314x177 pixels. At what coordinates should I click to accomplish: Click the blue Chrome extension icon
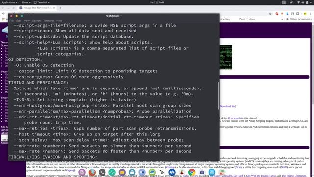[288, 14]
